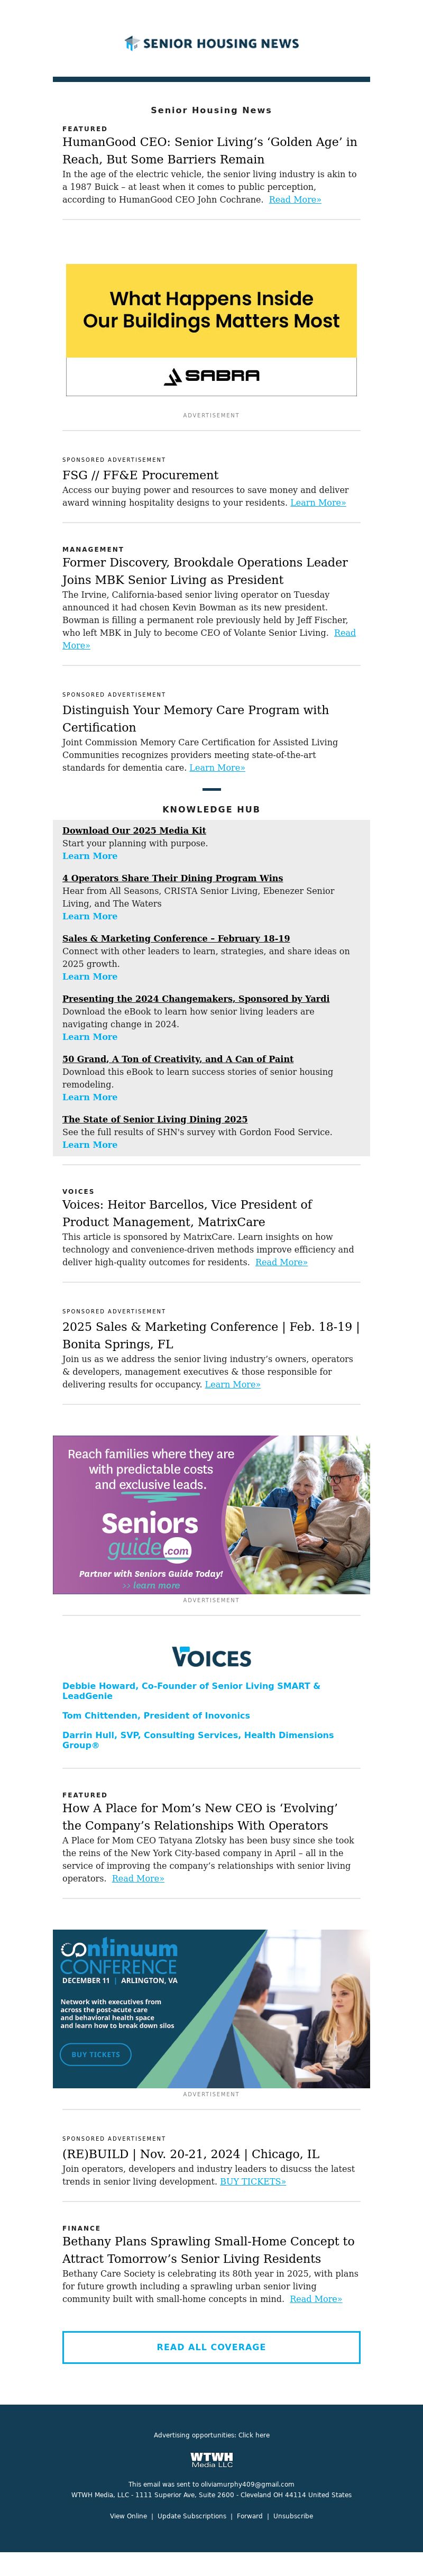Click Update Subscriptions in footer
423x2576 pixels.
click(x=192, y=2515)
